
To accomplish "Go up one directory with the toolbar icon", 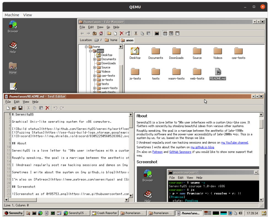I will coord(94,33).
